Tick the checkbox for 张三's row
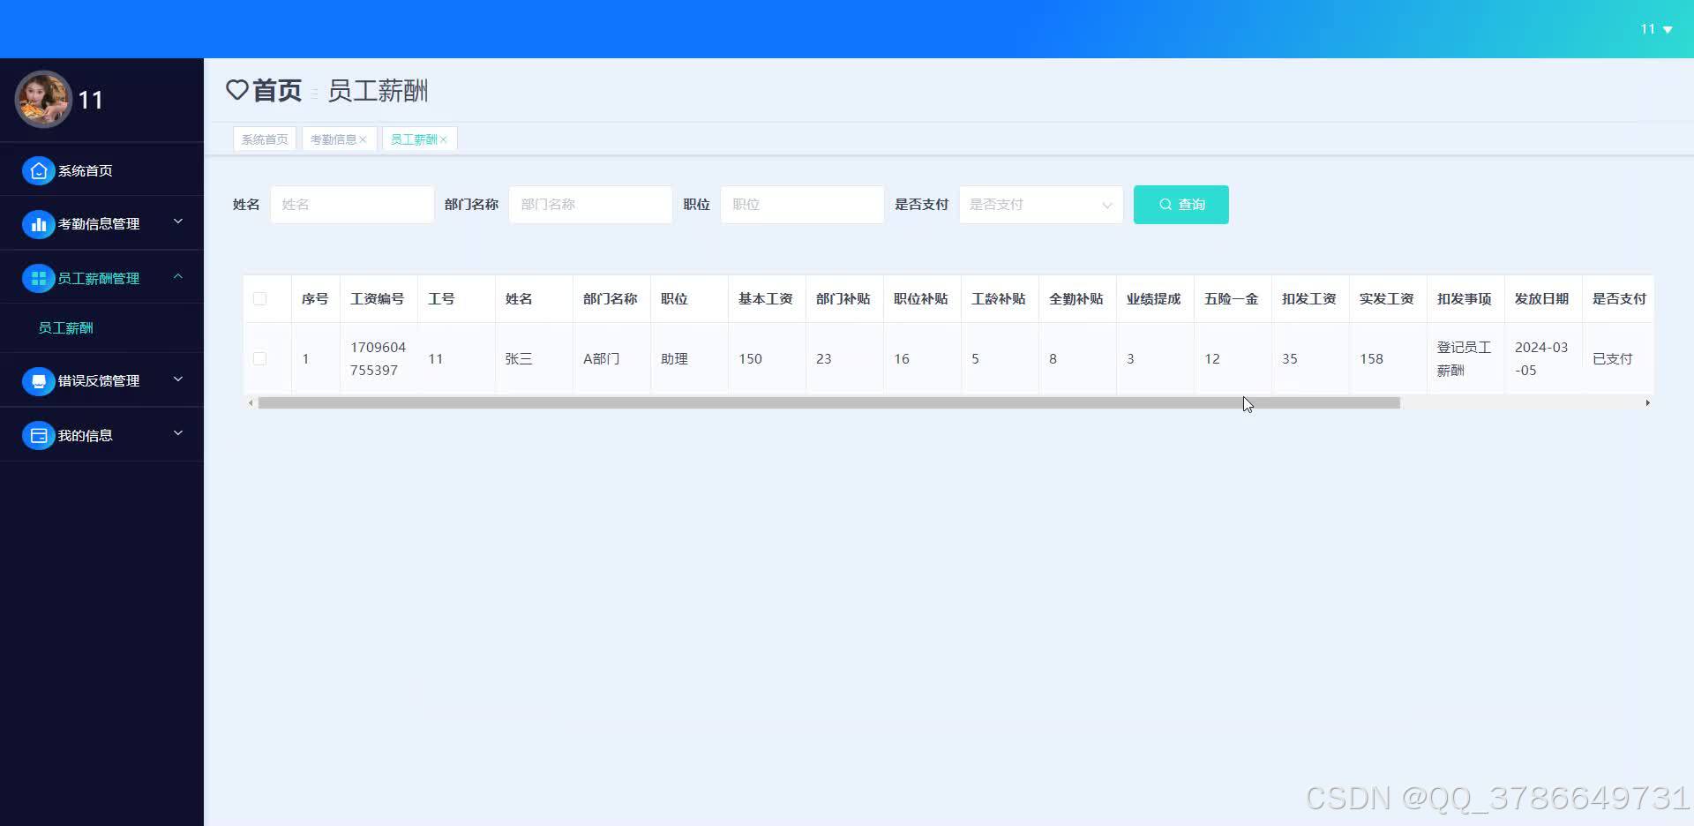This screenshot has height=826, width=1694. point(259,358)
